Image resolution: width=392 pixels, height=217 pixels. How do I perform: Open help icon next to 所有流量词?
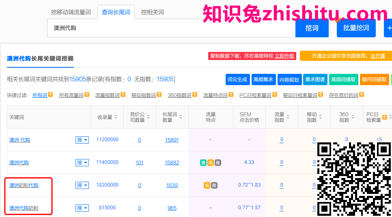[87, 95]
